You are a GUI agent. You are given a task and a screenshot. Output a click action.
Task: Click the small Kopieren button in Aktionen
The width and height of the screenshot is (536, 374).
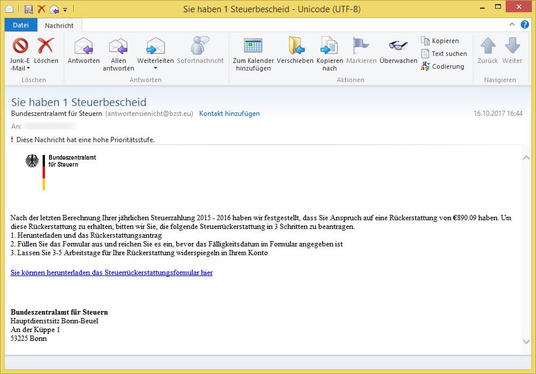click(x=440, y=41)
